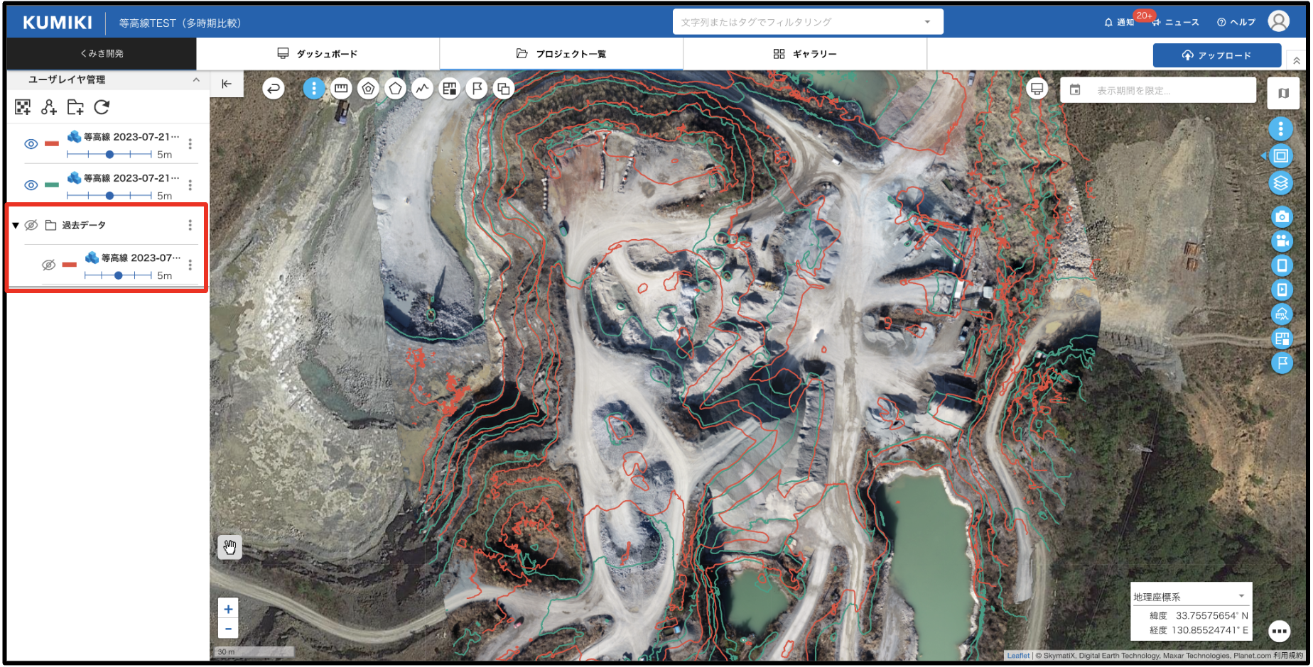Click the first contour layer interval slider
Viewport: 1313px width, 667px height.
(109, 155)
